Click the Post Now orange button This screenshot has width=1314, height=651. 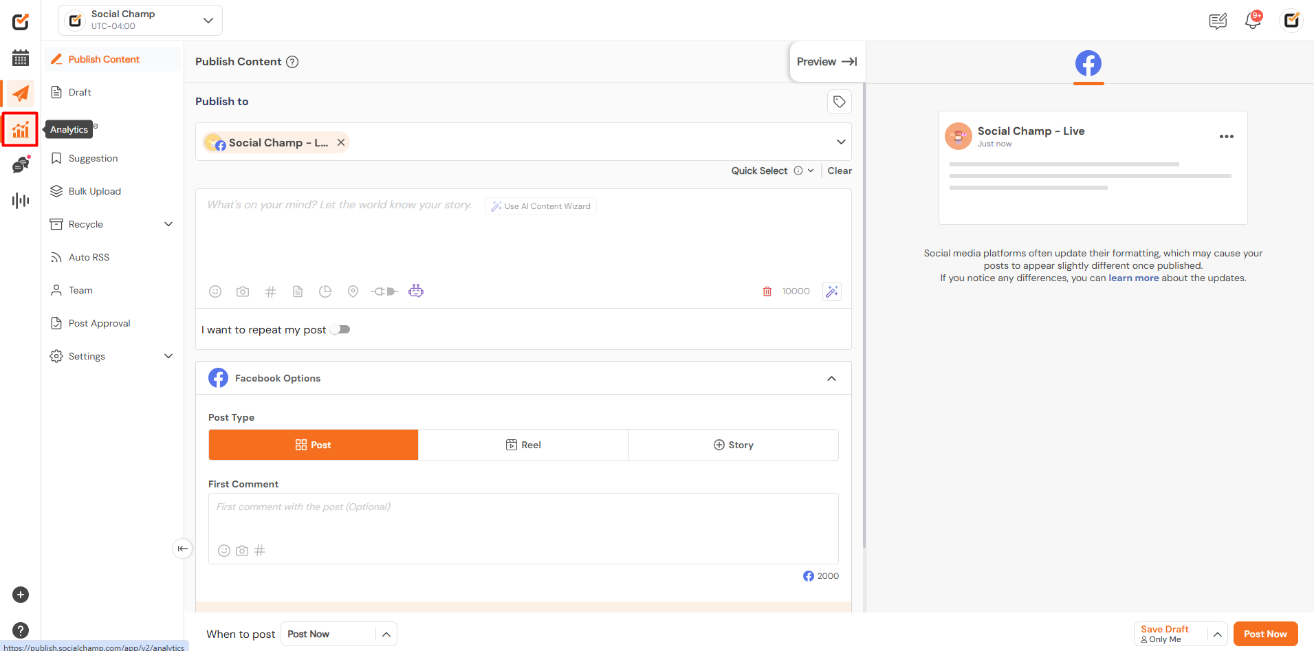click(1265, 634)
